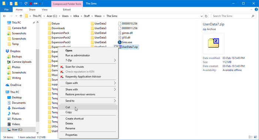Open the address bar history dropdown
The height and width of the screenshot is (140, 259).
(x=202, y=16)
